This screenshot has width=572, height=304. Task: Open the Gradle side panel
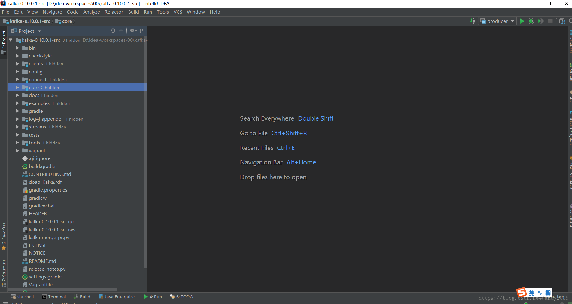(570, 72)
